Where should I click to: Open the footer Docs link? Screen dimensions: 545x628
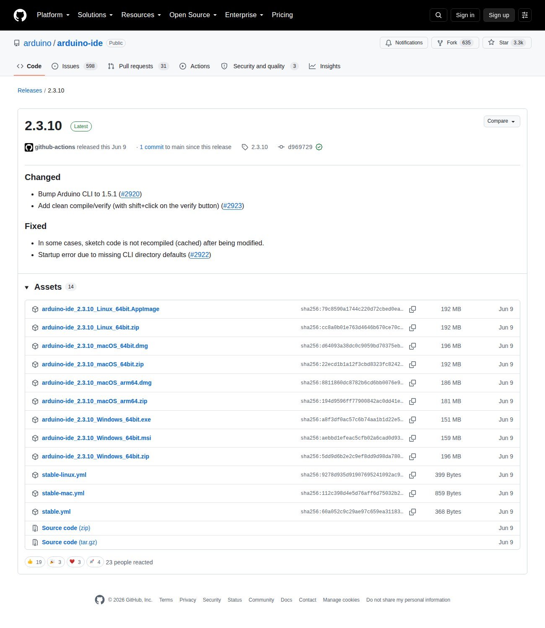[x=286, y=600]
